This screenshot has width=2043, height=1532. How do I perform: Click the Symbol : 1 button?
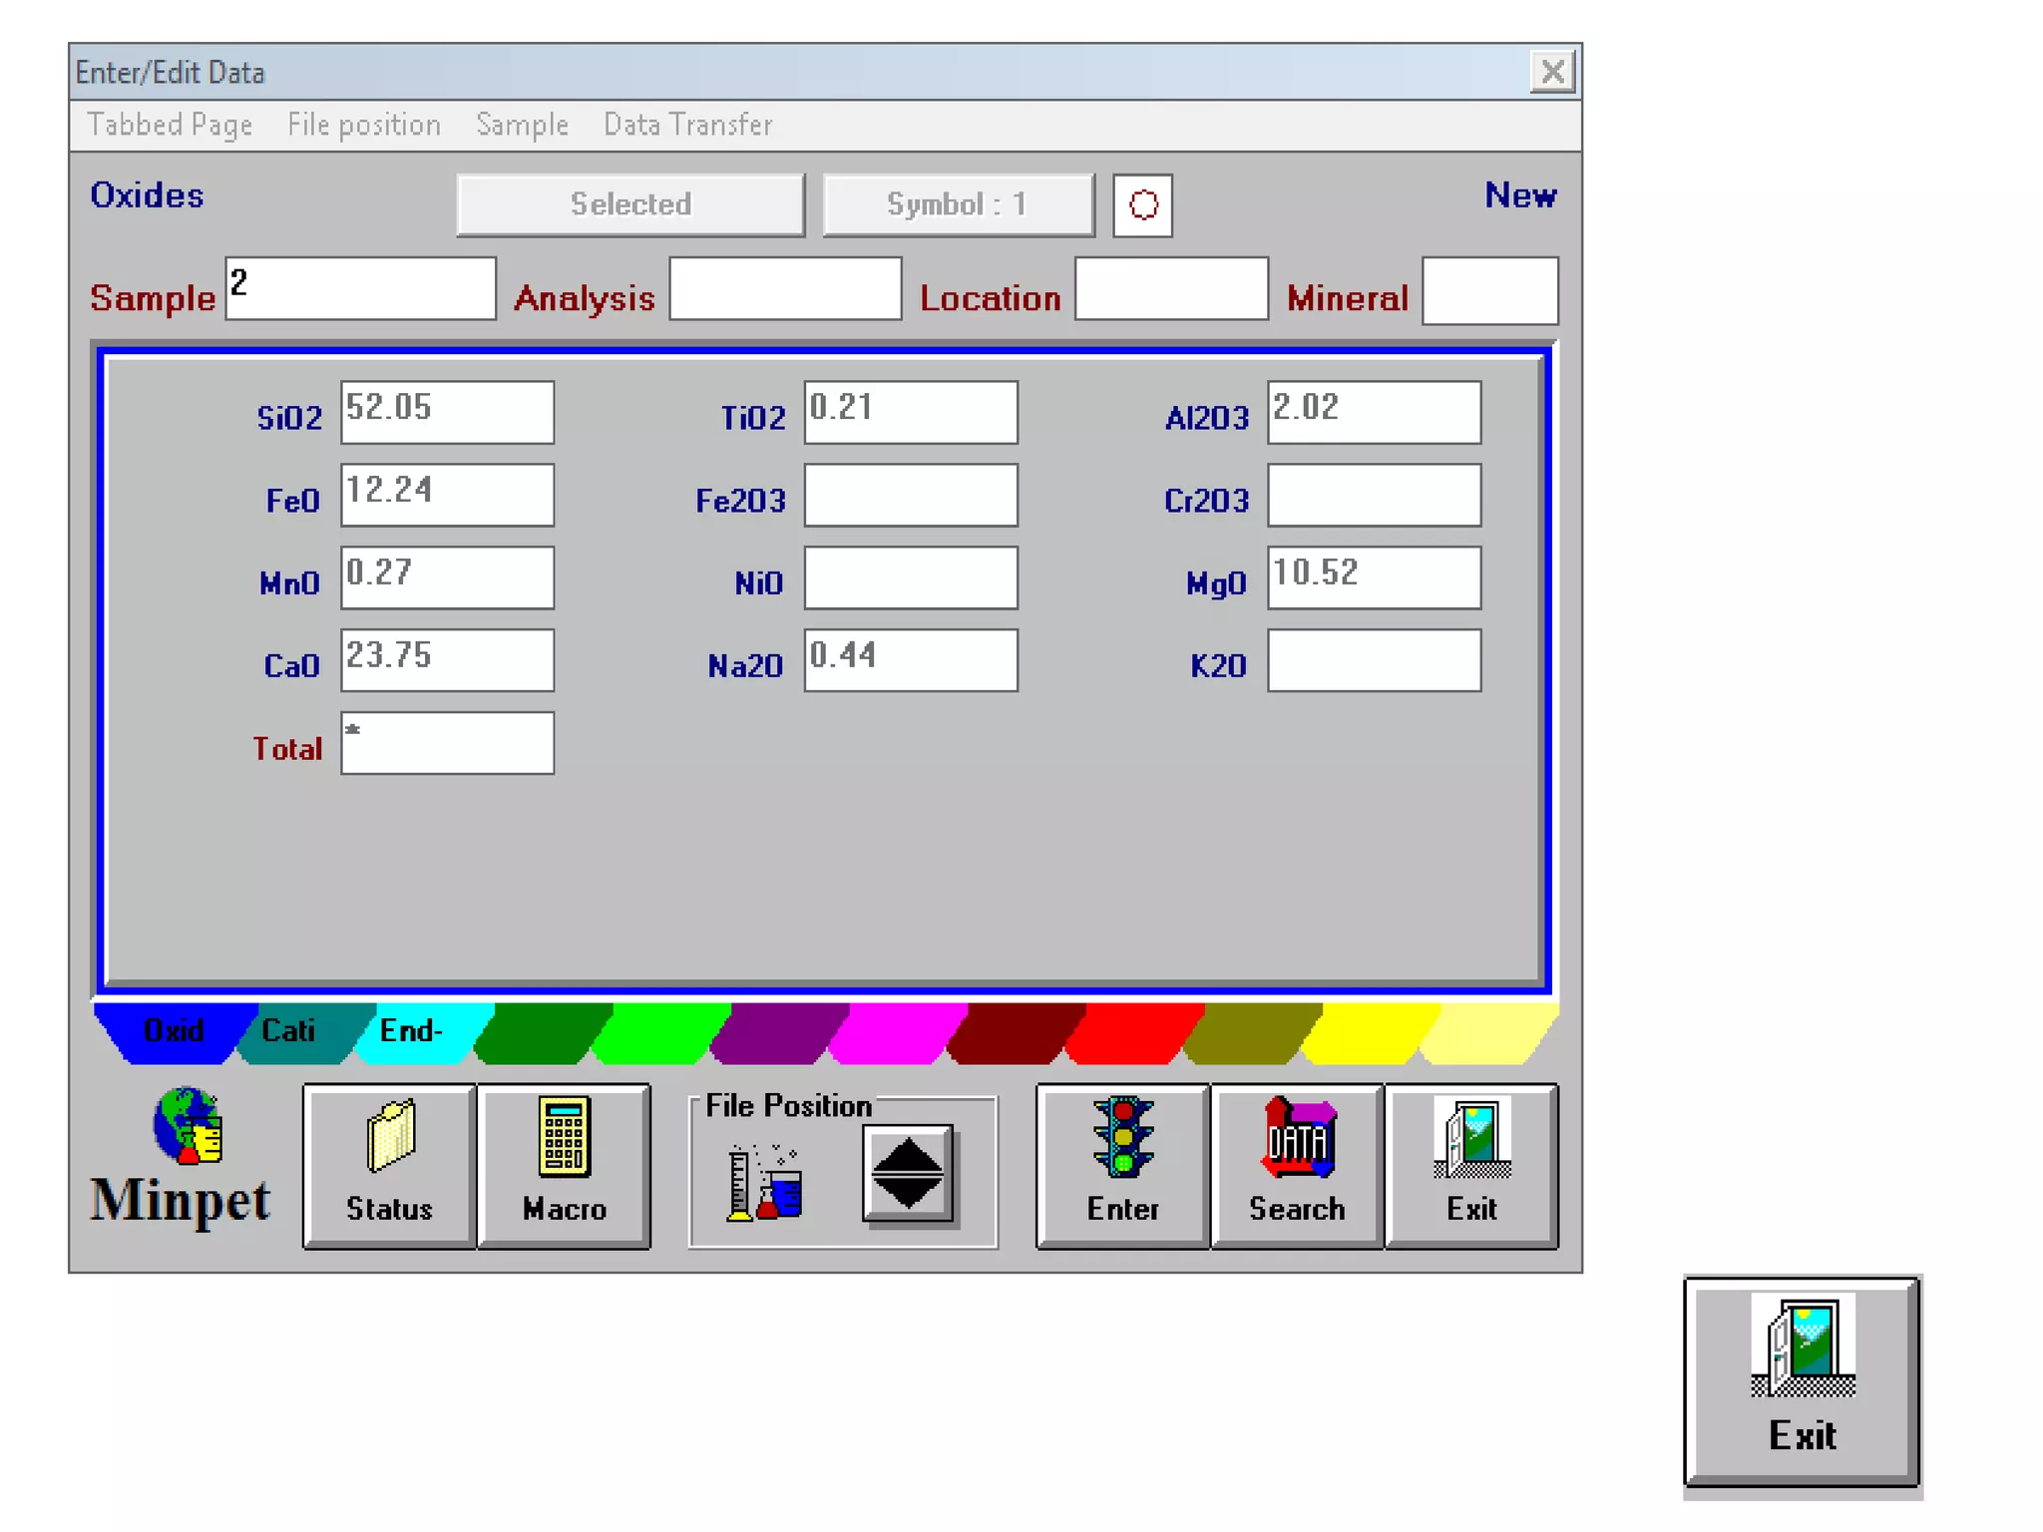click(x=958, y=205)
